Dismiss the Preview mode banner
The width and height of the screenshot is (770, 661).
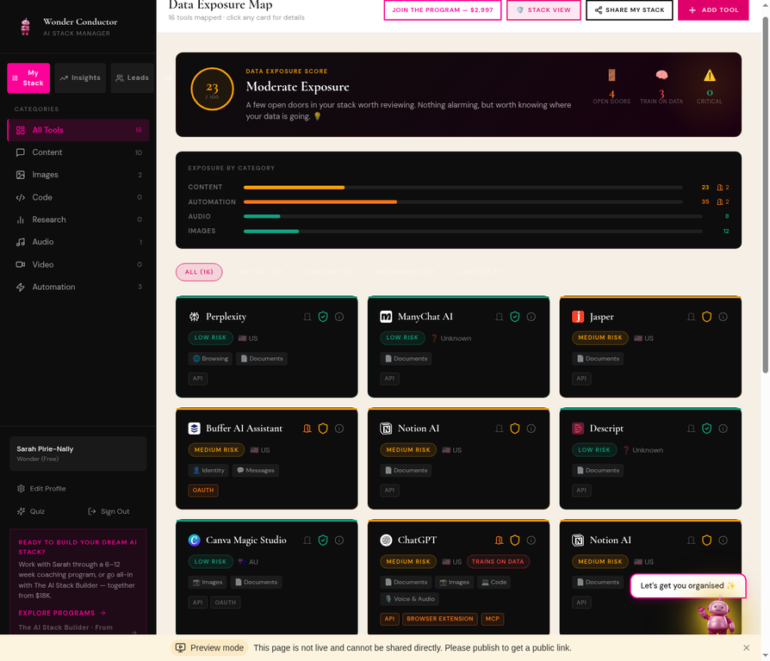pos(747,648)
